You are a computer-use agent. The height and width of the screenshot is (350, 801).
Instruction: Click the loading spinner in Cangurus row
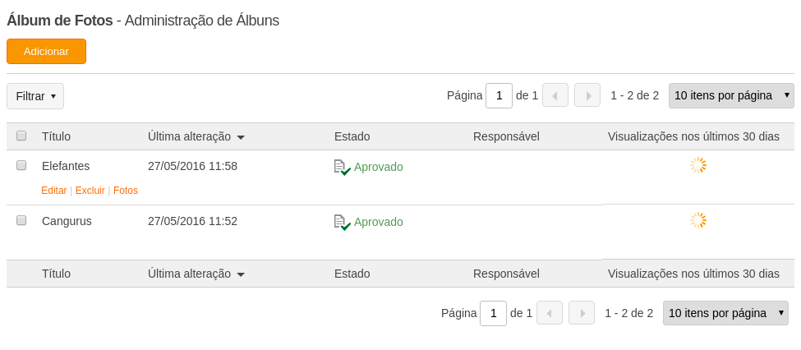coord(697,221)
